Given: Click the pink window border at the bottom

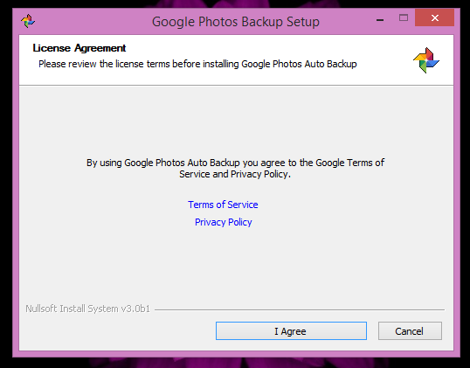Looking at the screenshot, I should [236, 354].
